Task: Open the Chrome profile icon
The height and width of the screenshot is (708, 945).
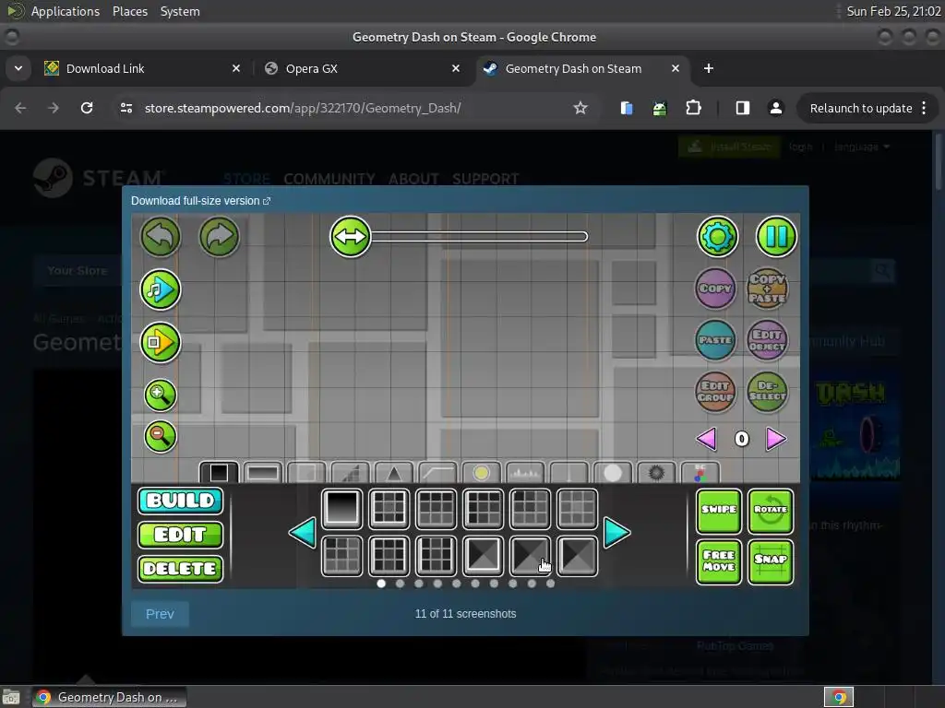Action: (775, 108)
